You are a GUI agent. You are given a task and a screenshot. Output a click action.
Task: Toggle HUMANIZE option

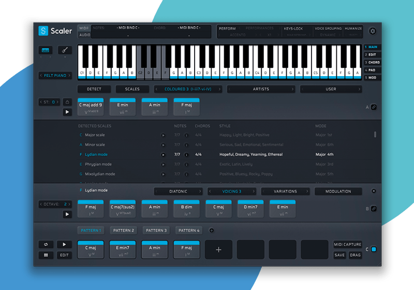click(353, 28)
